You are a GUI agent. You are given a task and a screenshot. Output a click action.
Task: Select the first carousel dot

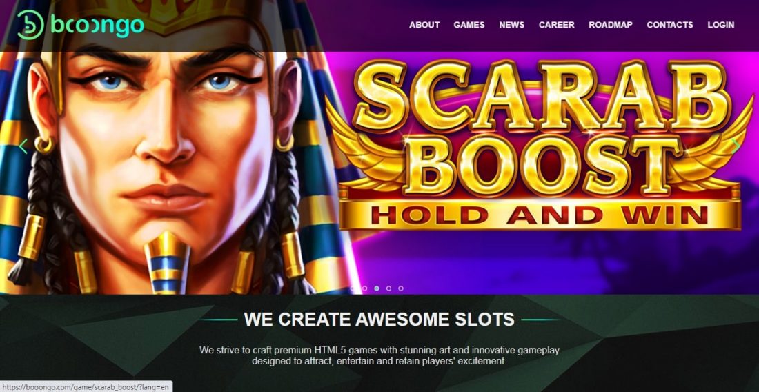pyautogui.click(x=353, y=288)
